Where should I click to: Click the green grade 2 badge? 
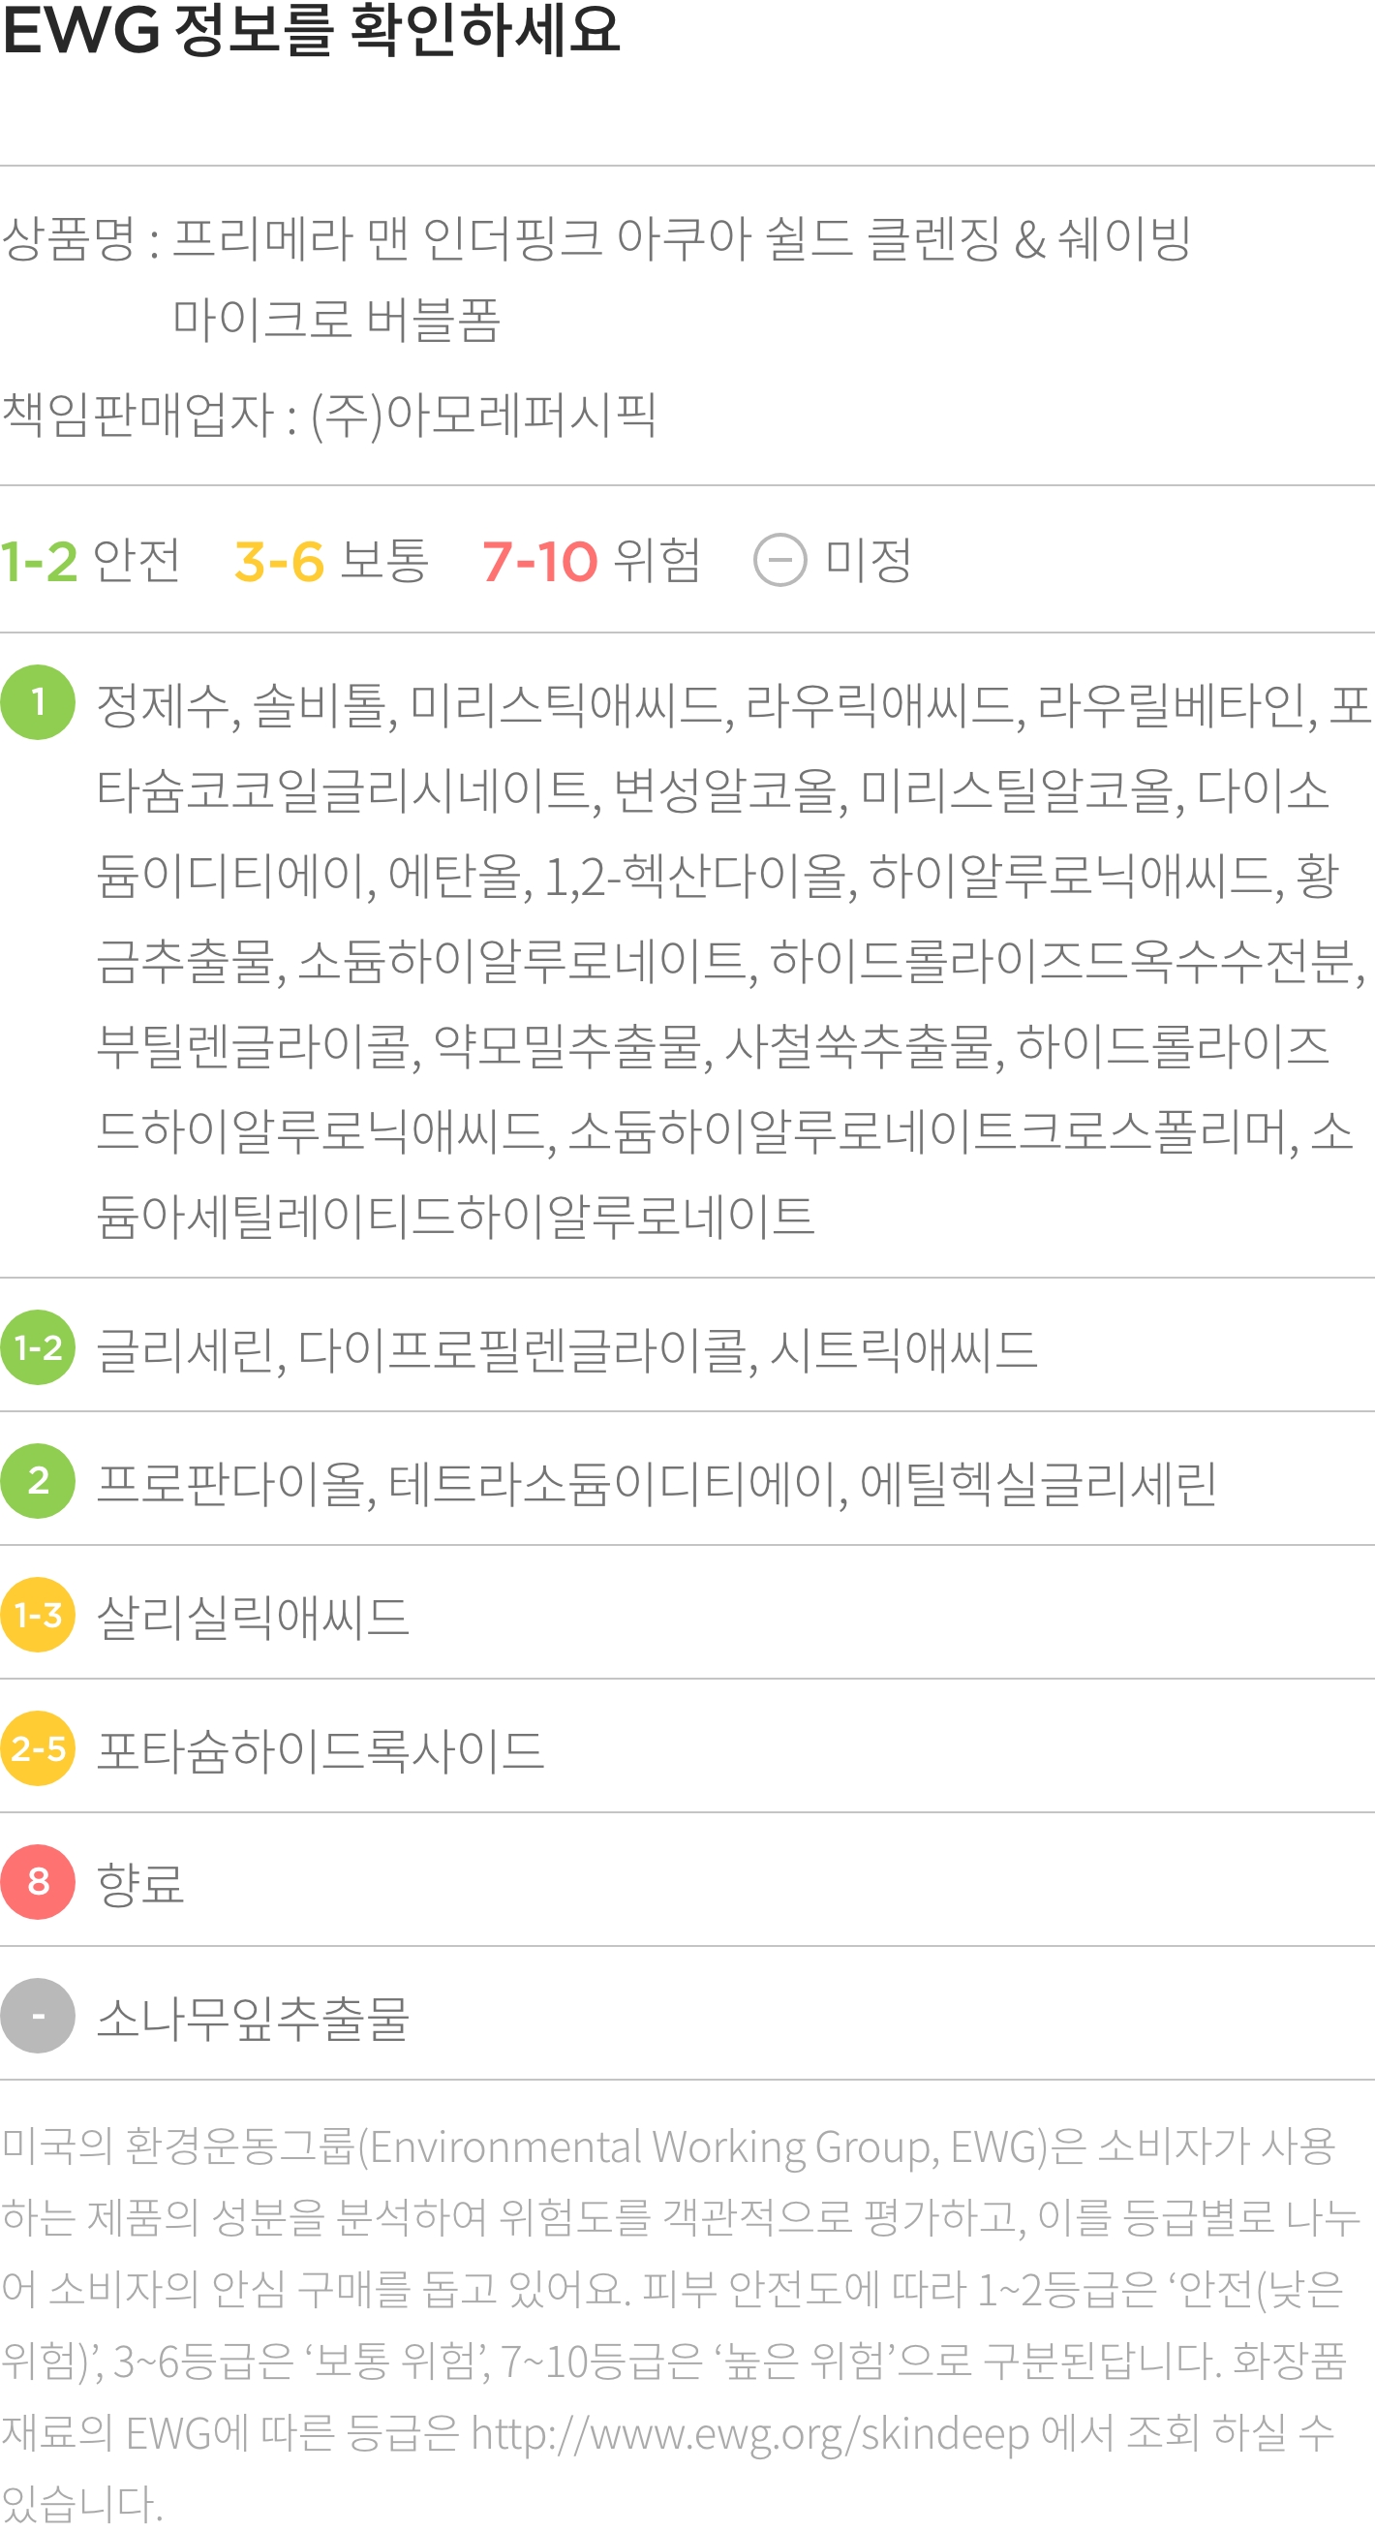pos(38,1481)
